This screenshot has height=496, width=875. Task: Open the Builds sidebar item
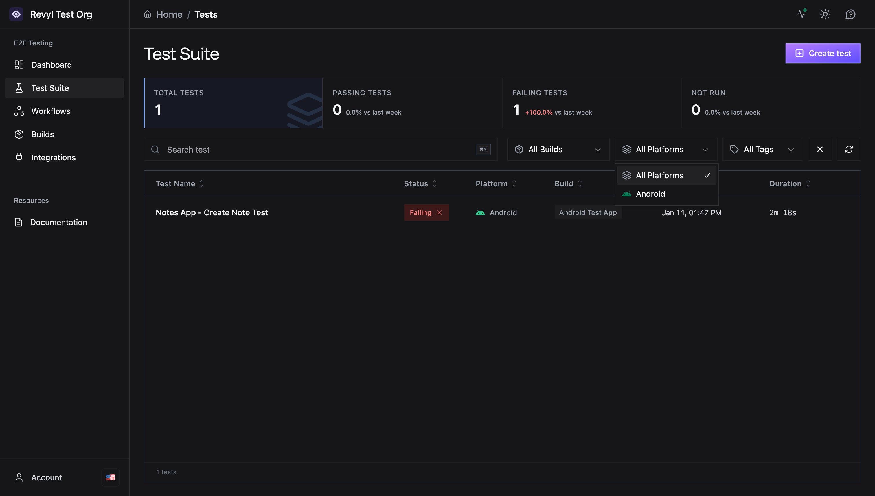[x=43, y=134]
